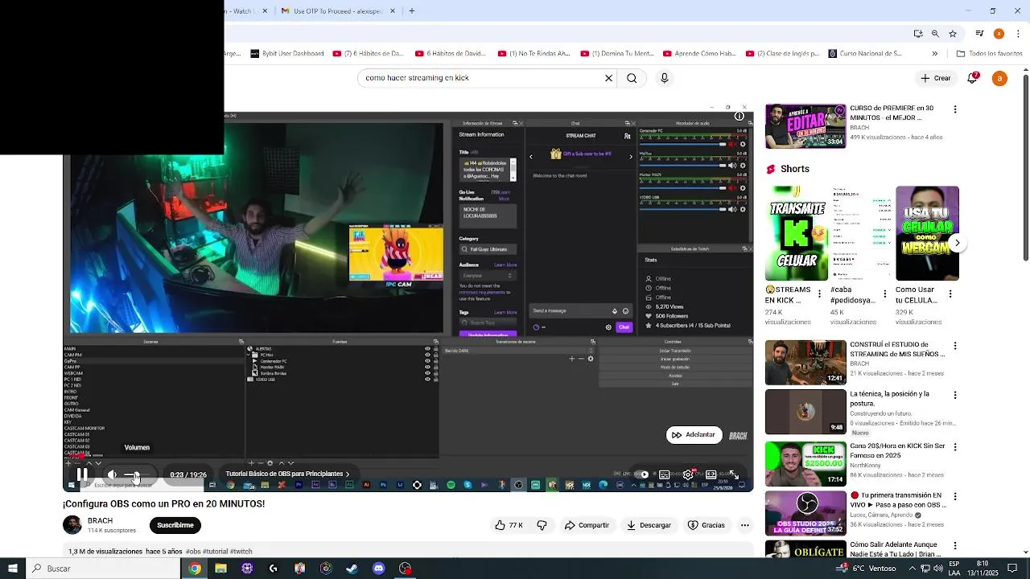Open the YouTube account avatar menu

999,78
